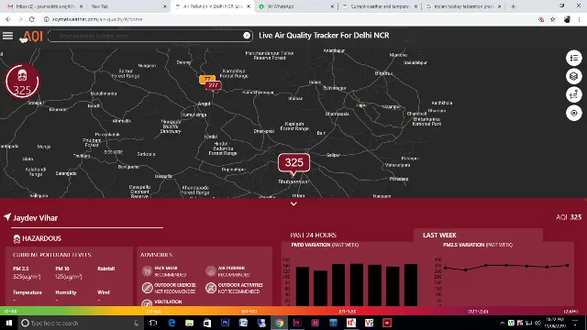Click the Hazardous mask icon

coord(17,238)
